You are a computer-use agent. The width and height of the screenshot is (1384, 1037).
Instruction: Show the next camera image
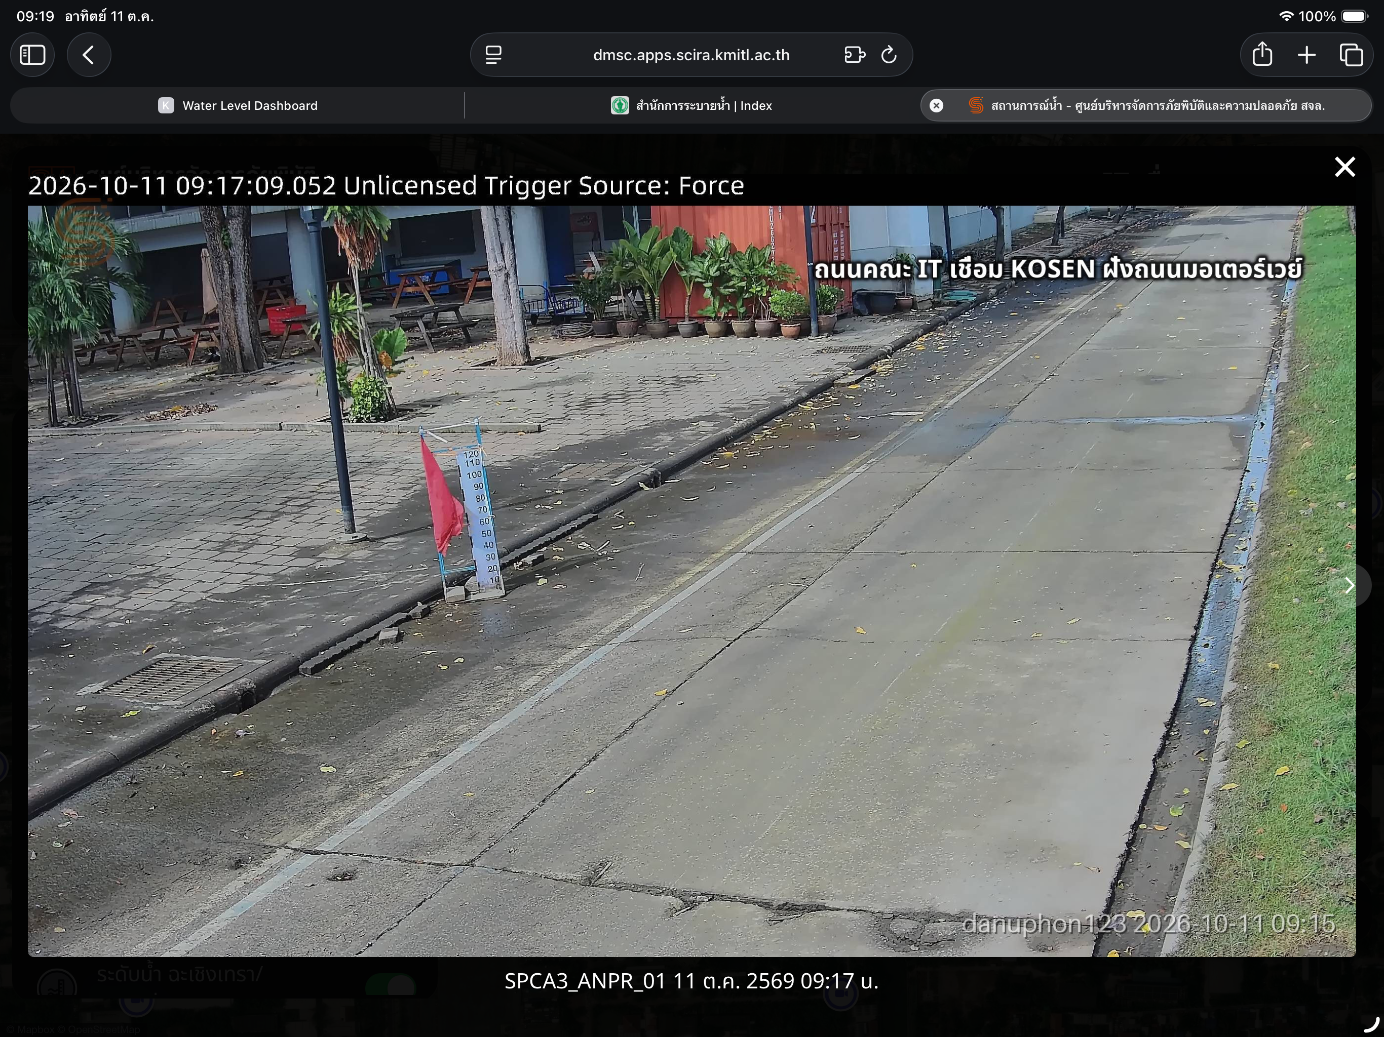coord(1350,585)
